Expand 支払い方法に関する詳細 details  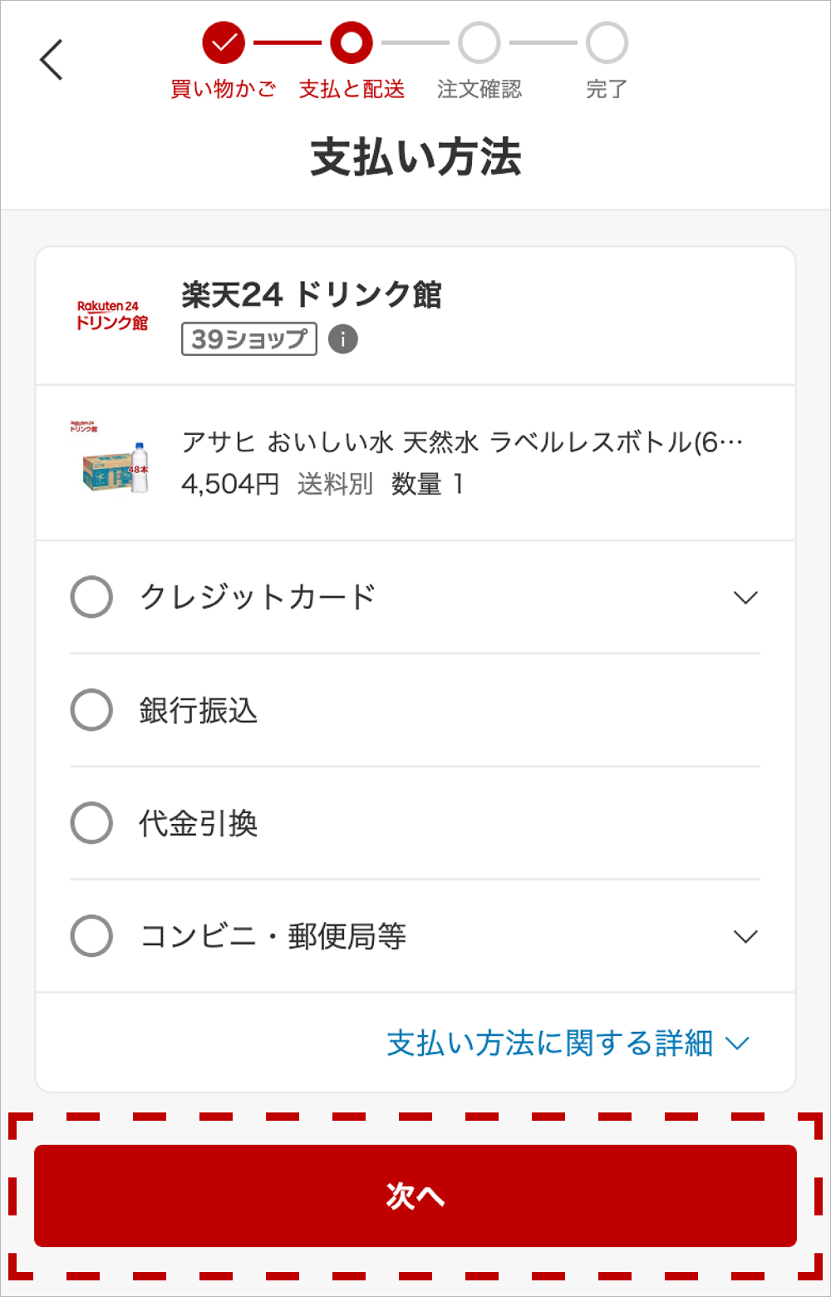click(x=568, y=1043)
